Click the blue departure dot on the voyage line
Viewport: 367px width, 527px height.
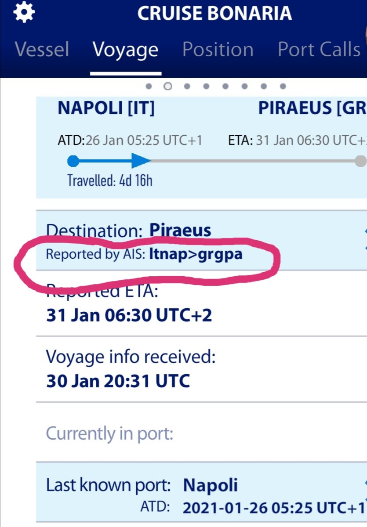click(x=73, y=161)
